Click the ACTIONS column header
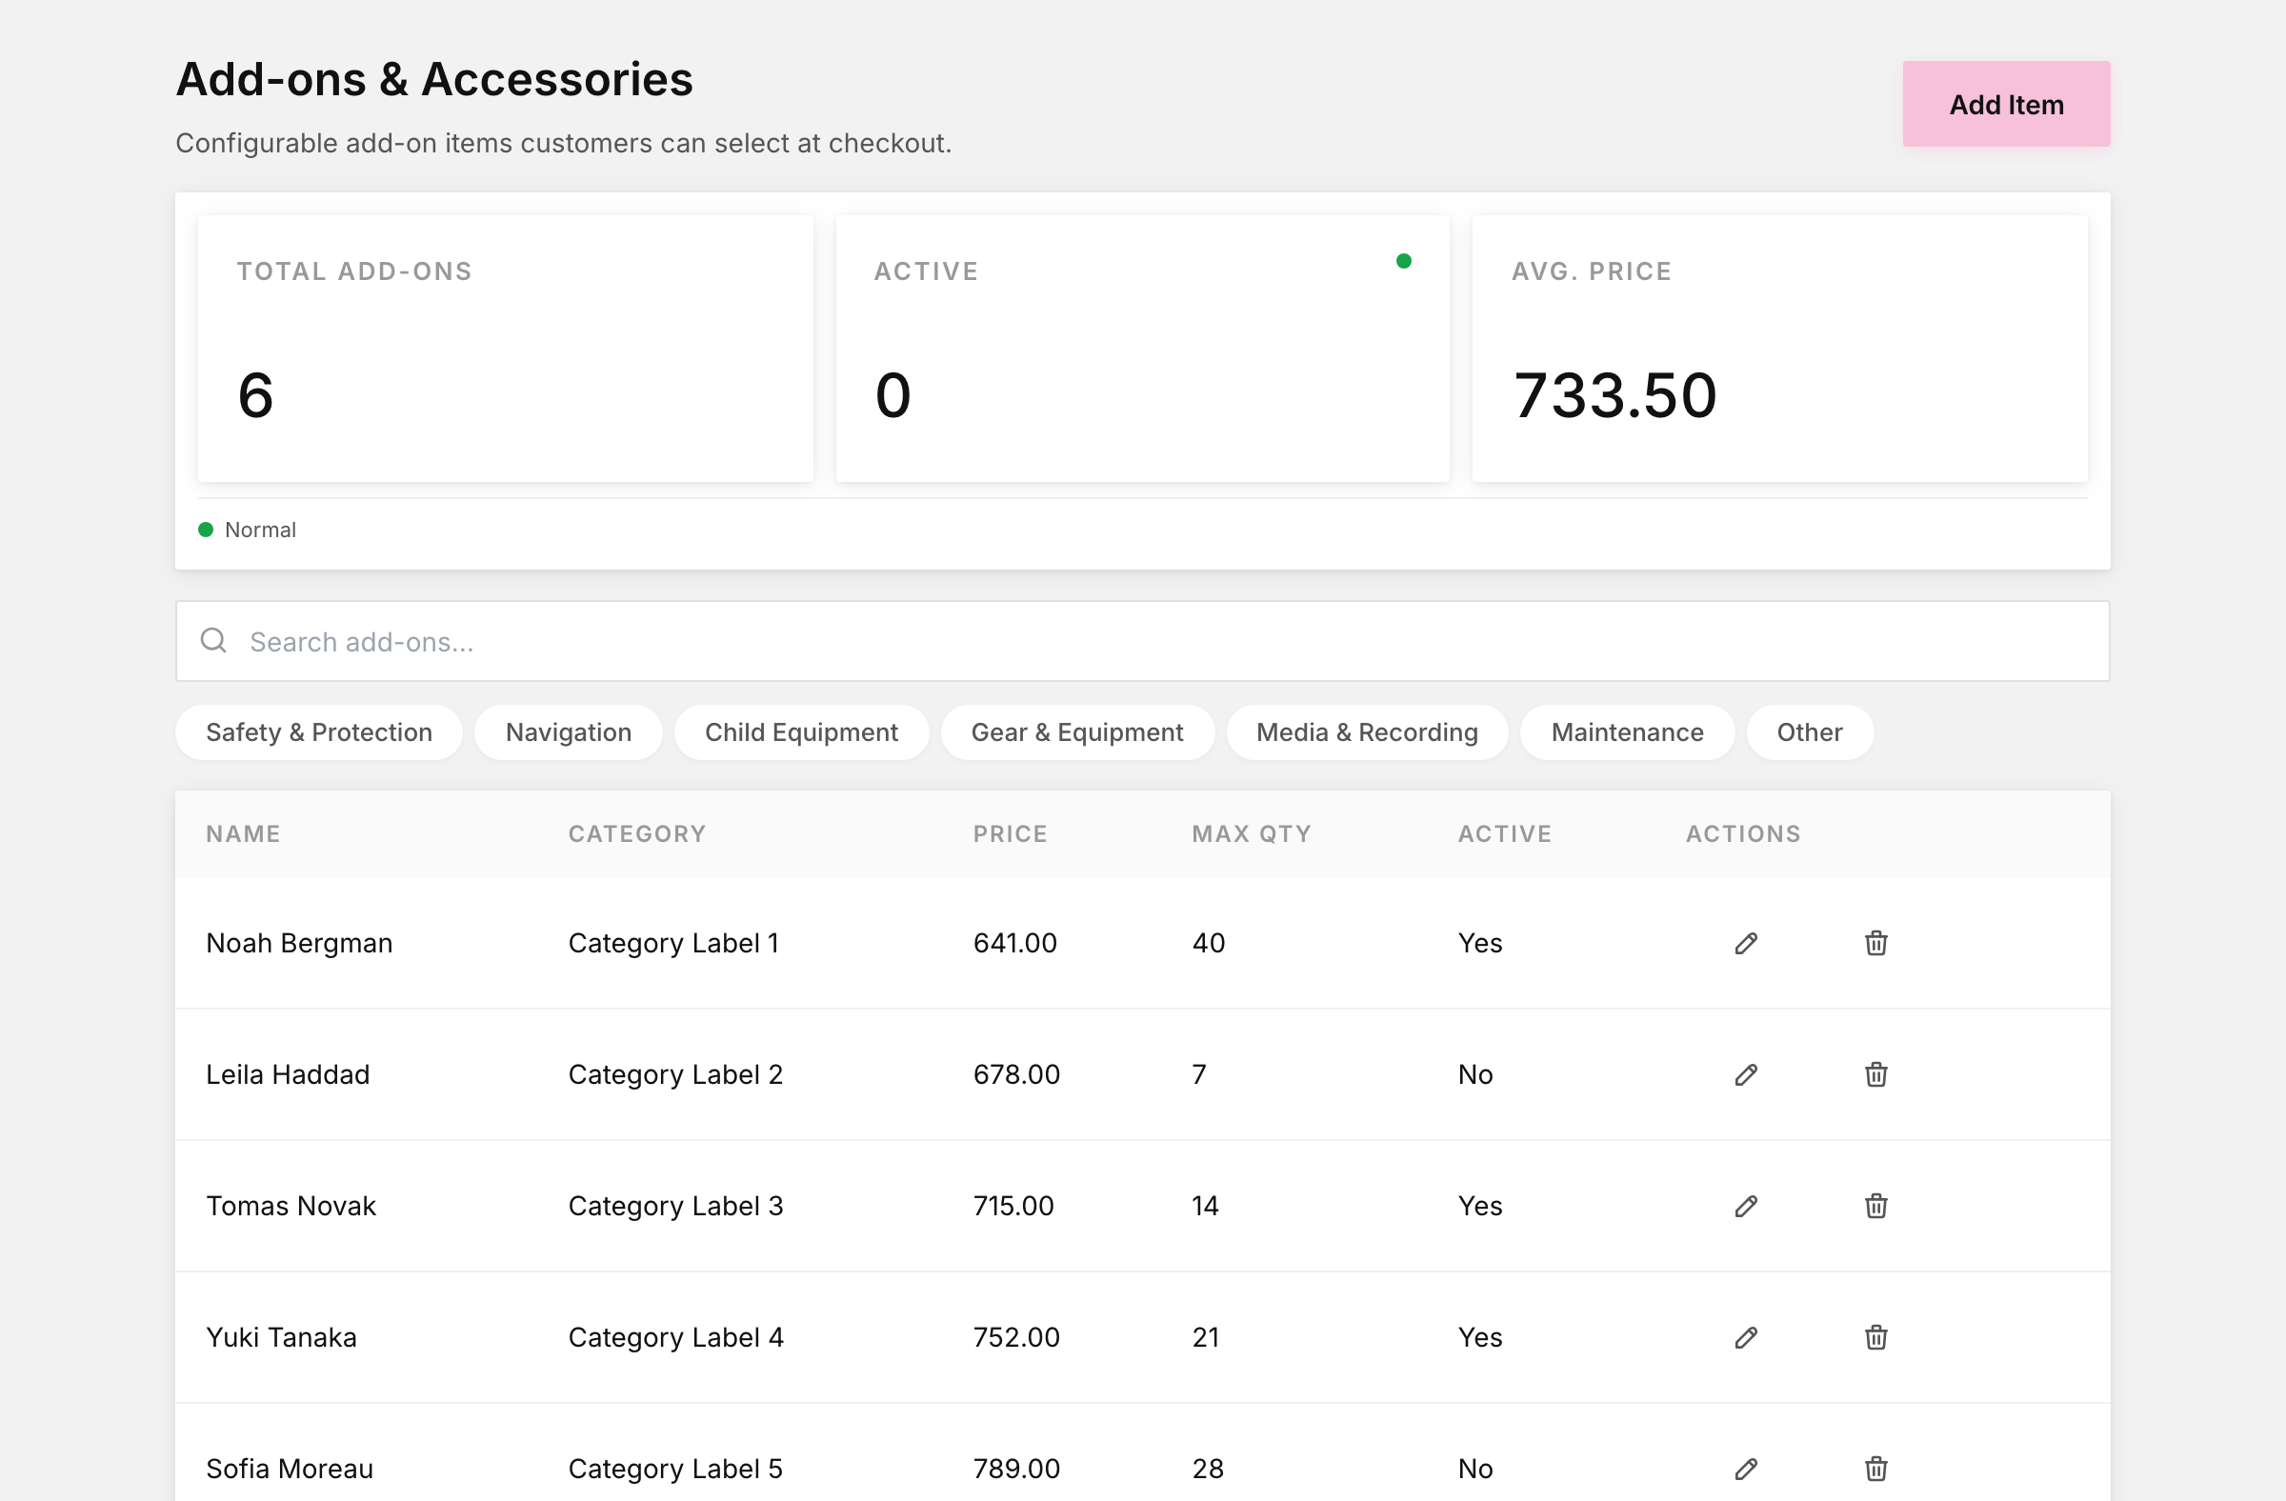The height and width of the screenshot is (1501, 2286). 1743,833
